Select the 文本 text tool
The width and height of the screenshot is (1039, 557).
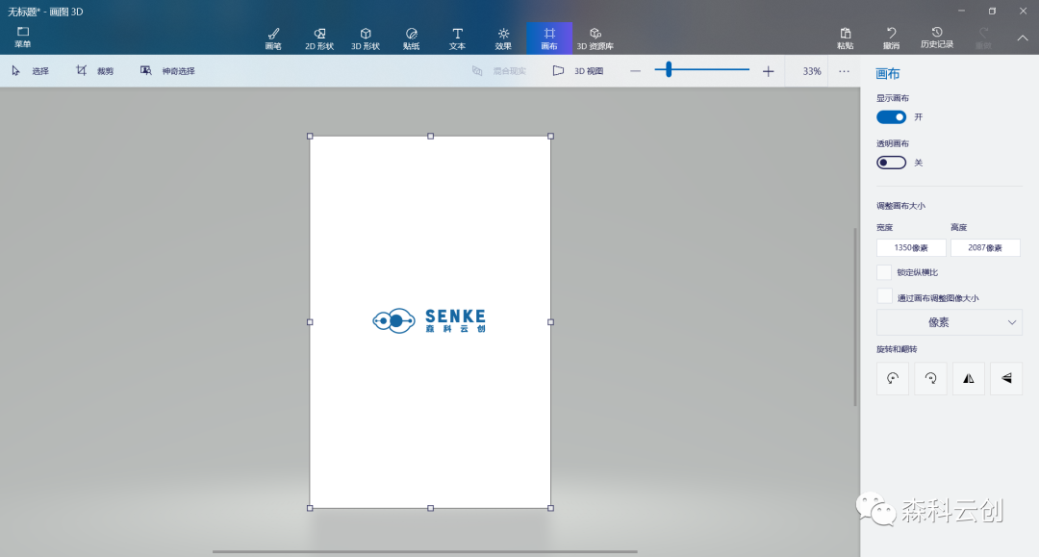coord(457,38)
